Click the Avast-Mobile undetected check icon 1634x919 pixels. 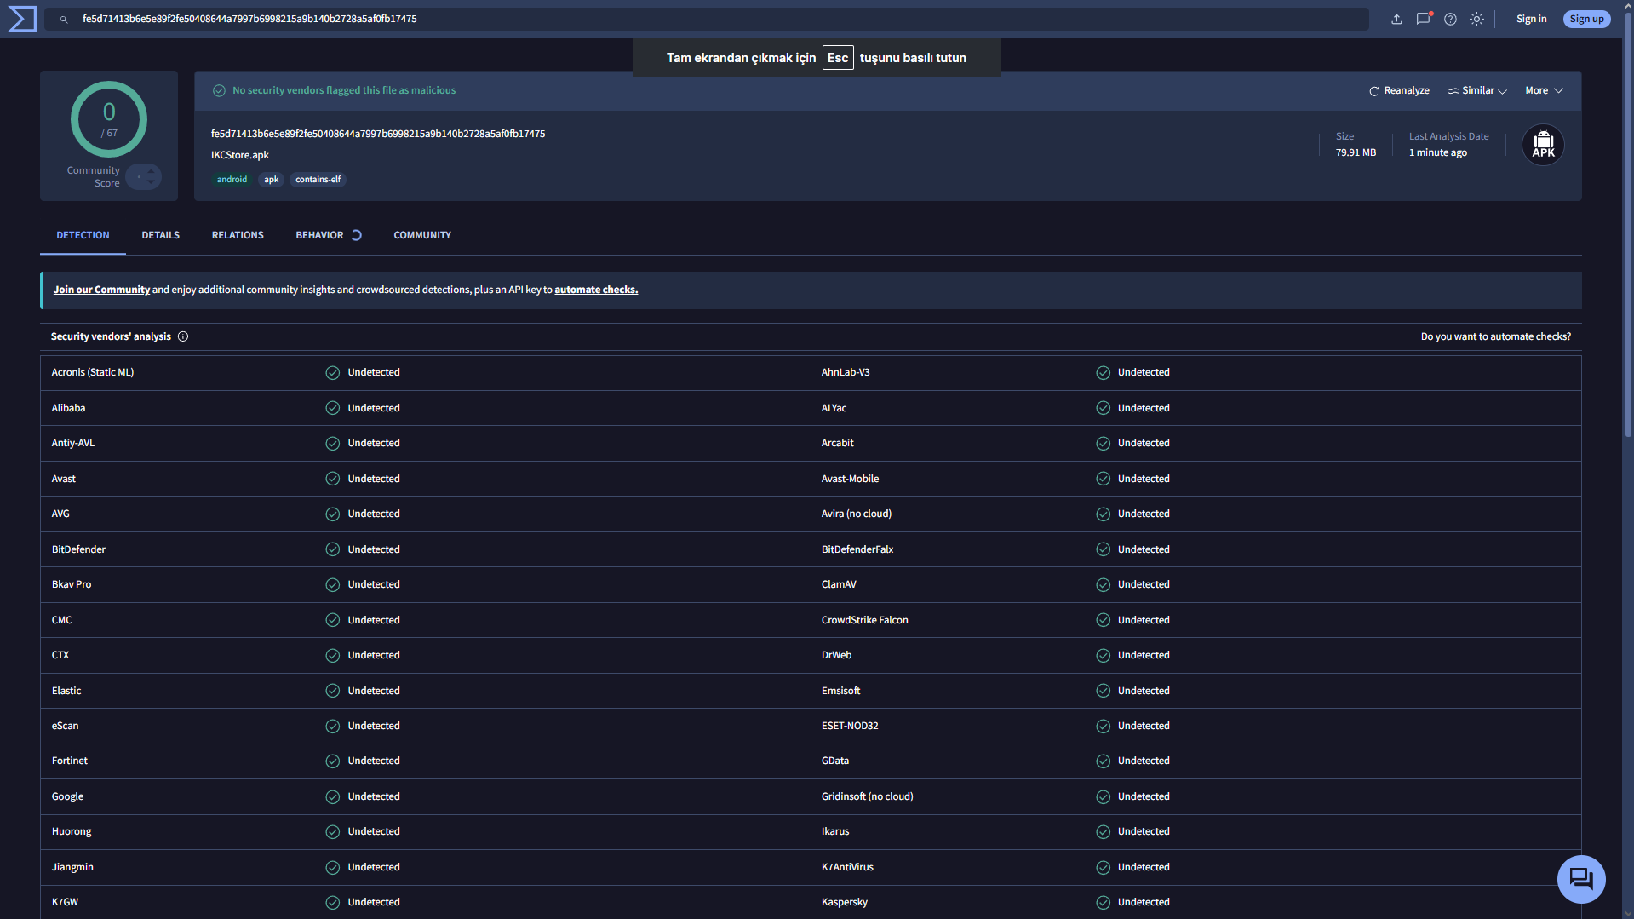tap(1103, 479)
